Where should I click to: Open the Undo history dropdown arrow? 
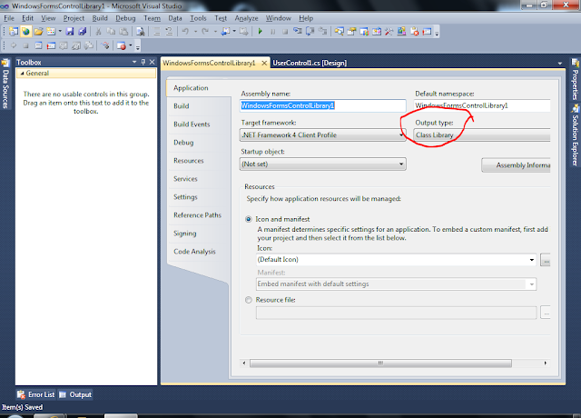pyautogui.click(x=195, y=32)
